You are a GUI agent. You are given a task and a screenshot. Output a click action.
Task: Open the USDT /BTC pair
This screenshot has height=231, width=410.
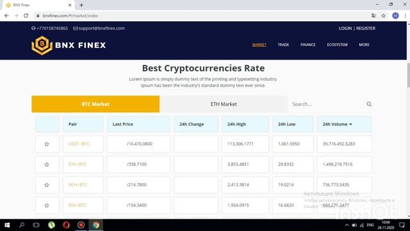pyautogui.click(x=79, y=144)
